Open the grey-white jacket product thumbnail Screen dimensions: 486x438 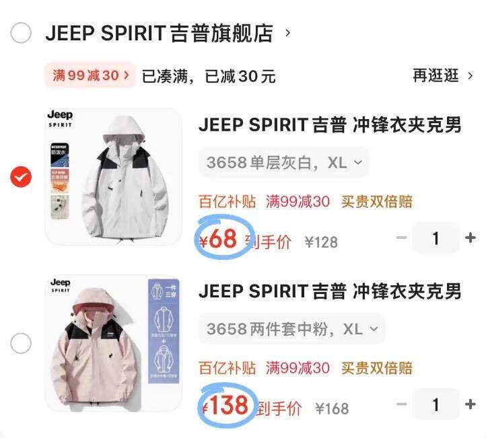tap(114, 177)
